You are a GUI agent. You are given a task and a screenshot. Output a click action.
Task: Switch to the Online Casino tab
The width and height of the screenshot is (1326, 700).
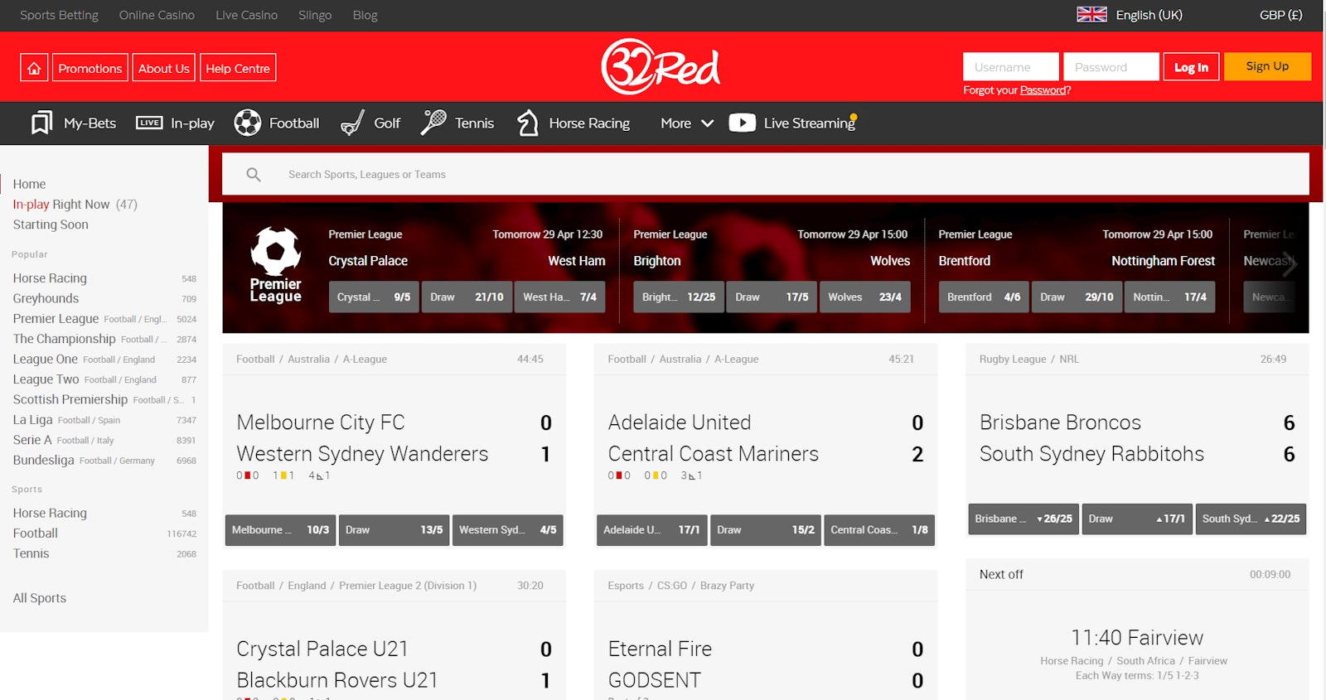click(157, 15)
